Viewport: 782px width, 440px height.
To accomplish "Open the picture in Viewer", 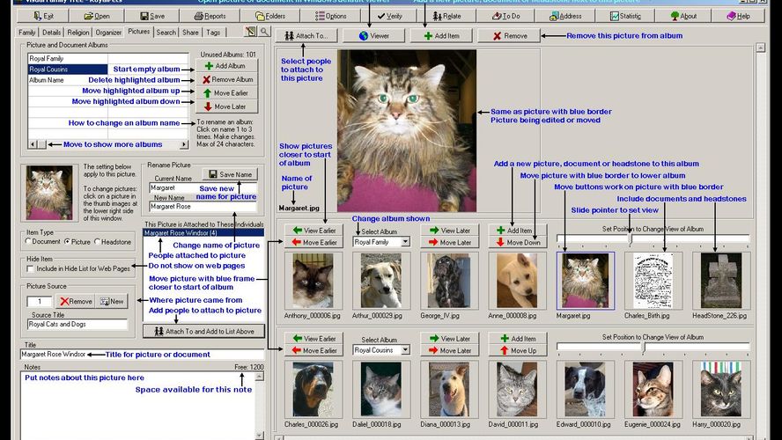I will click(x=373, y=36).
